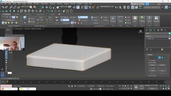Image resolution: width=171 pixels, height=96 pixels.
Task: Click the object color swatch beside name
Action: tap(169, 33)
